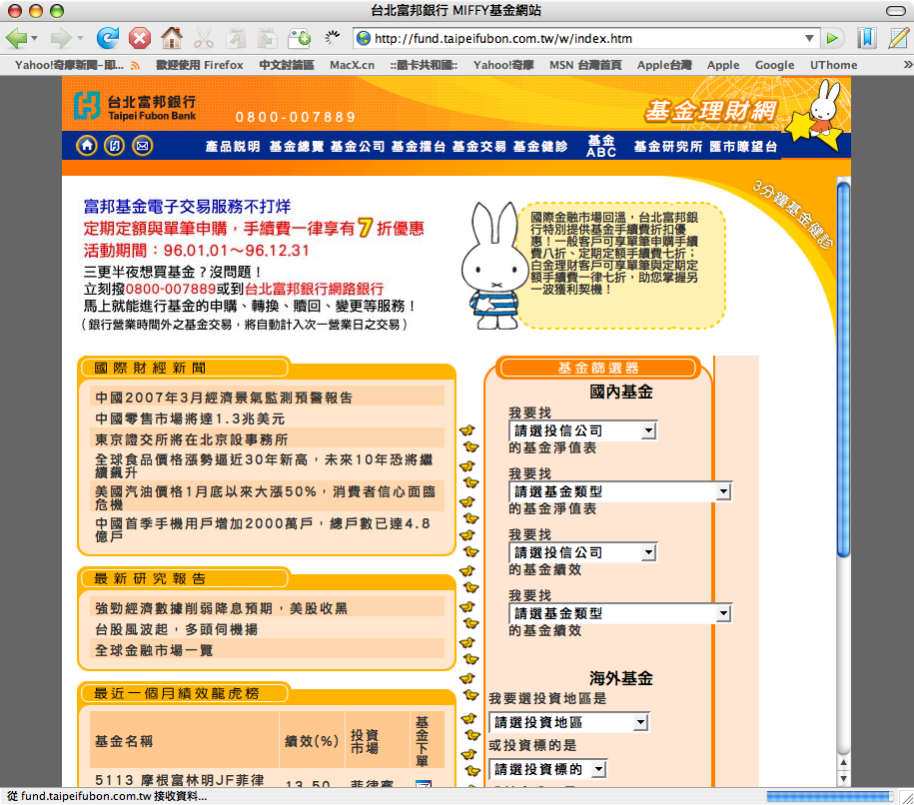Click the page loading progress bar

[x=829, y=796]
